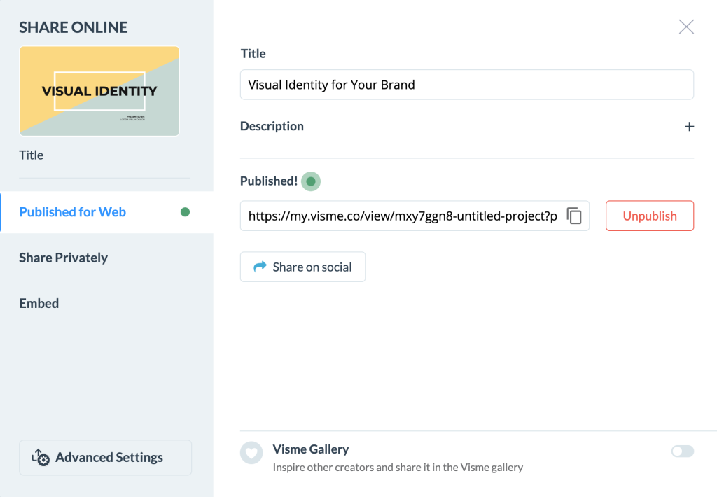
Task: Click the green status dot on Published for Web
Action: [x=185, y=212]
